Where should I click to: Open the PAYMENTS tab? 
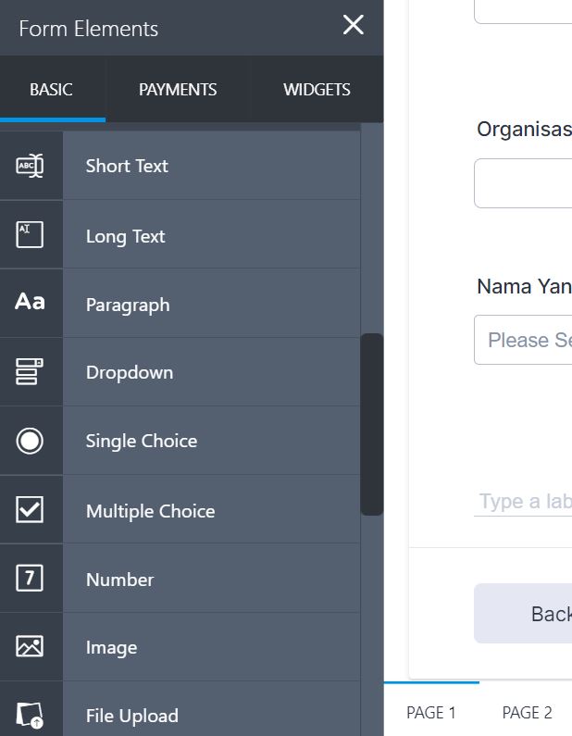(178, 90)
